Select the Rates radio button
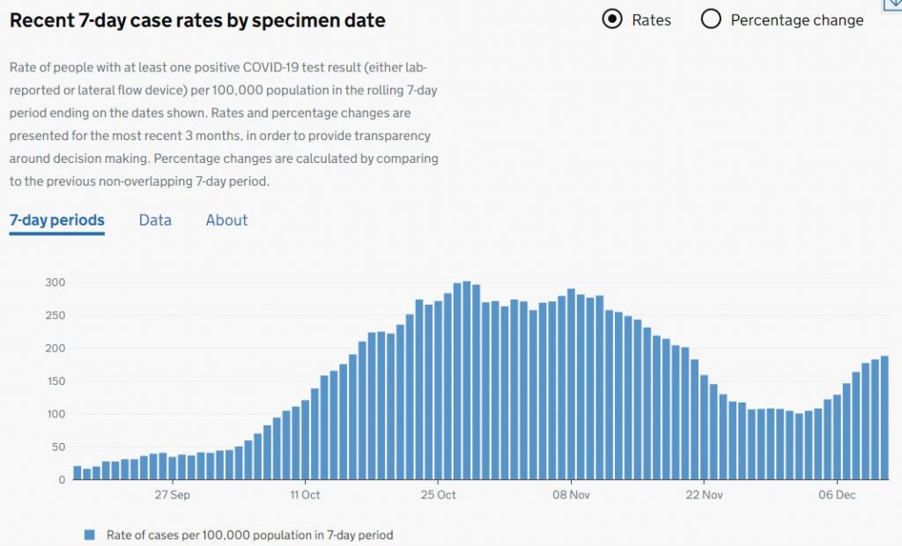The height and width of the screenshot is (546, 902). click(x=612, y=19)
